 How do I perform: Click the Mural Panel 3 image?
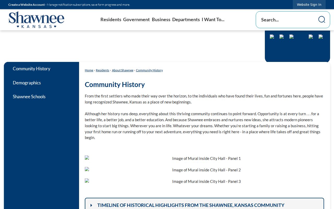[x=204, y=181]
